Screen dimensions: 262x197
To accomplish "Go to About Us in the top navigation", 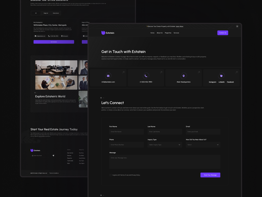I will coord(160,33).
